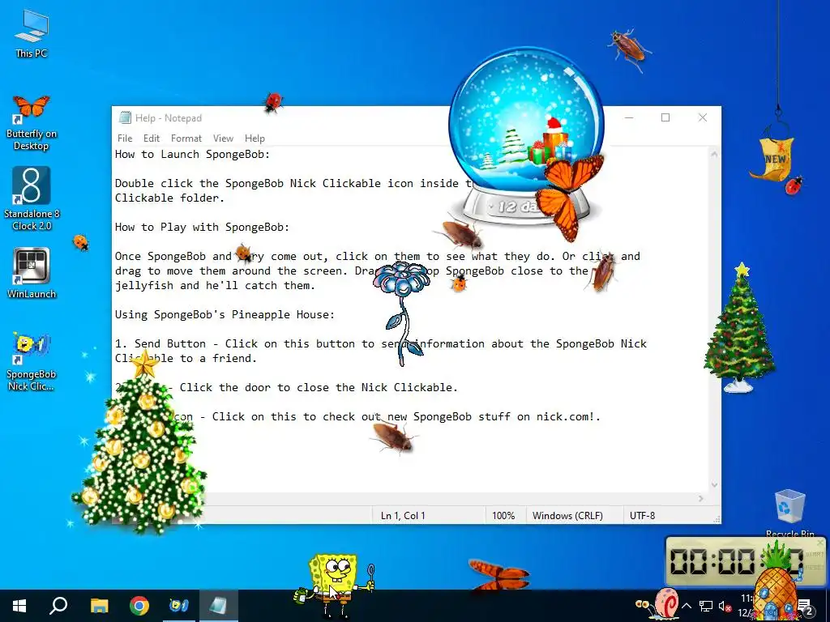Open taskbar Search

(x=58, y=606)
